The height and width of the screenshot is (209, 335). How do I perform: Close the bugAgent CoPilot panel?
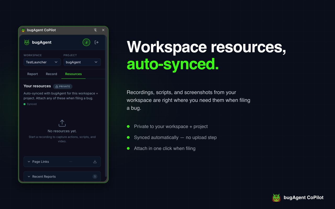(103, 30)
